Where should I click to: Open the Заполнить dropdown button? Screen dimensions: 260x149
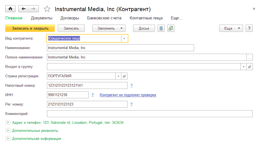point(109,28)
